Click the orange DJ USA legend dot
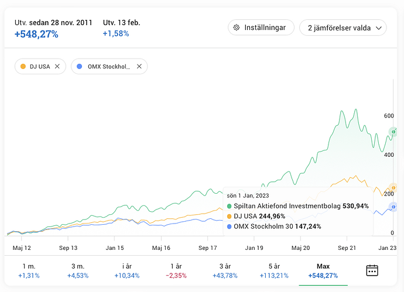404x292 pixels. pos(23,67)
